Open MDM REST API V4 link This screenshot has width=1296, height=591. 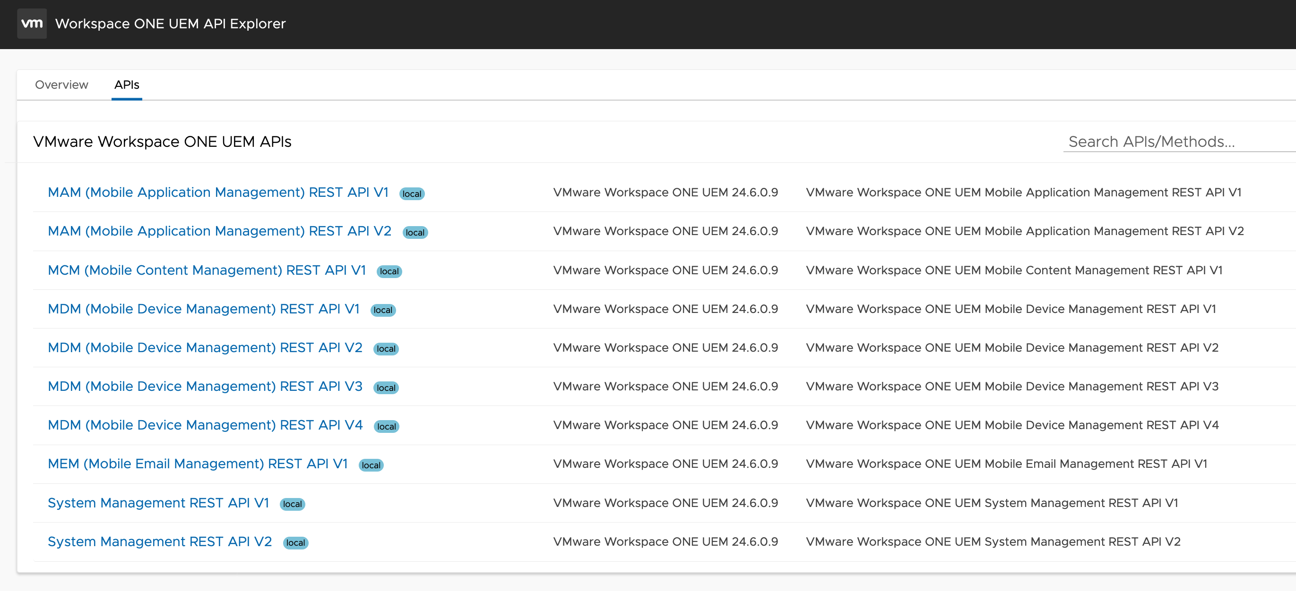(x=205, y=425)
